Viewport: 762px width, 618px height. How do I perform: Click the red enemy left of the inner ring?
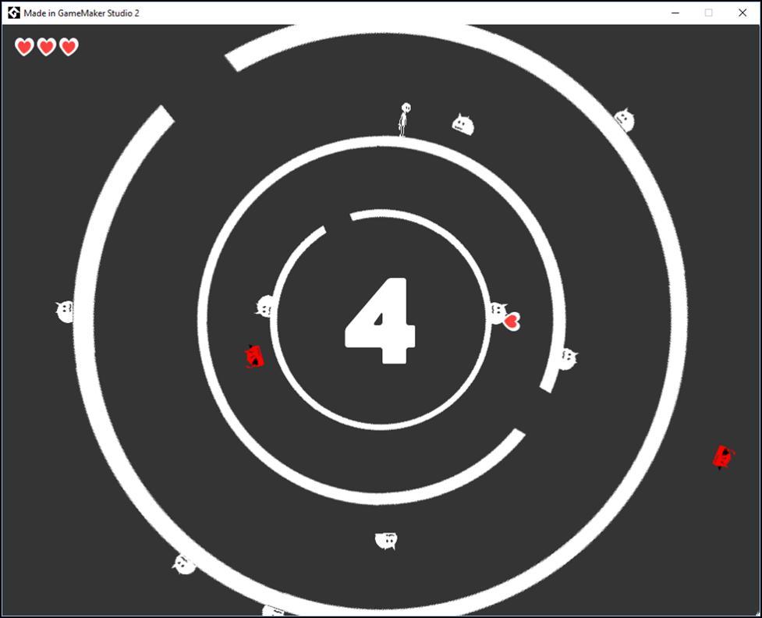pos(254,357)
